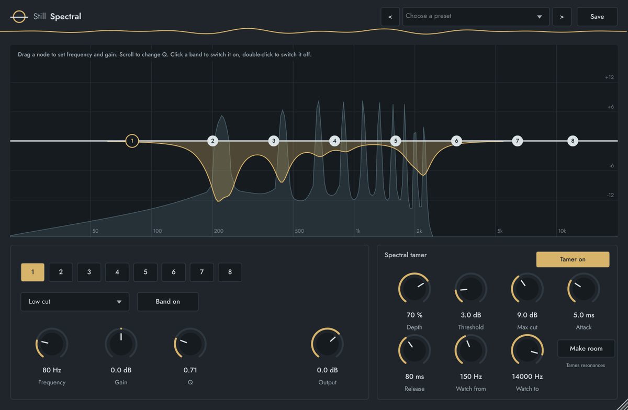Image resolution: width=628 pixels, height=410 pixels.
Task: Click the Output knob
Action: 328,344
